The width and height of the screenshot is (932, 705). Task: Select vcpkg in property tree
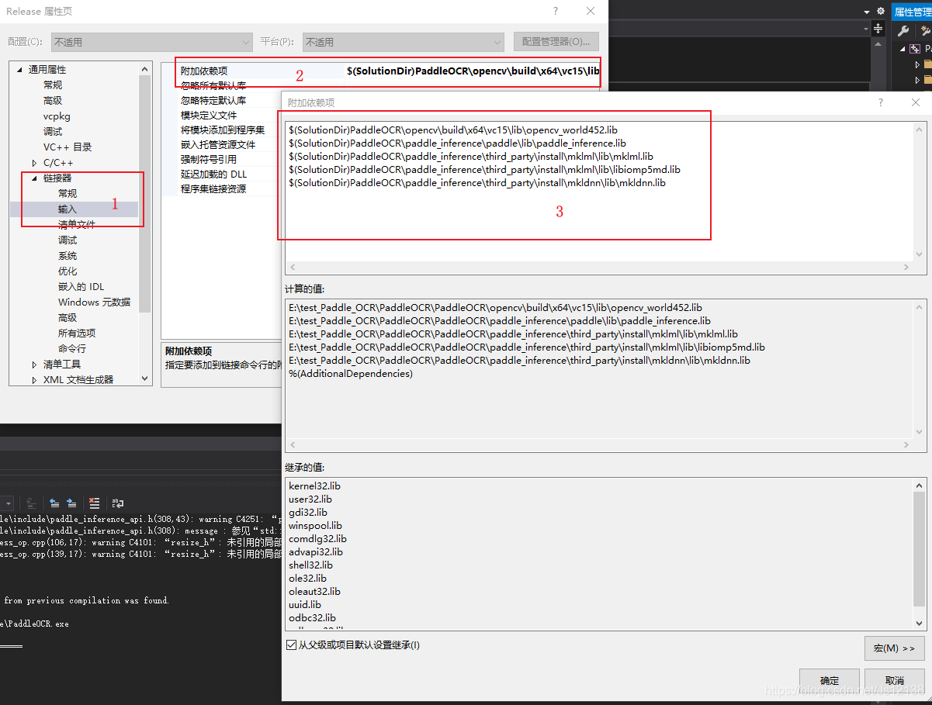point(57,116)
